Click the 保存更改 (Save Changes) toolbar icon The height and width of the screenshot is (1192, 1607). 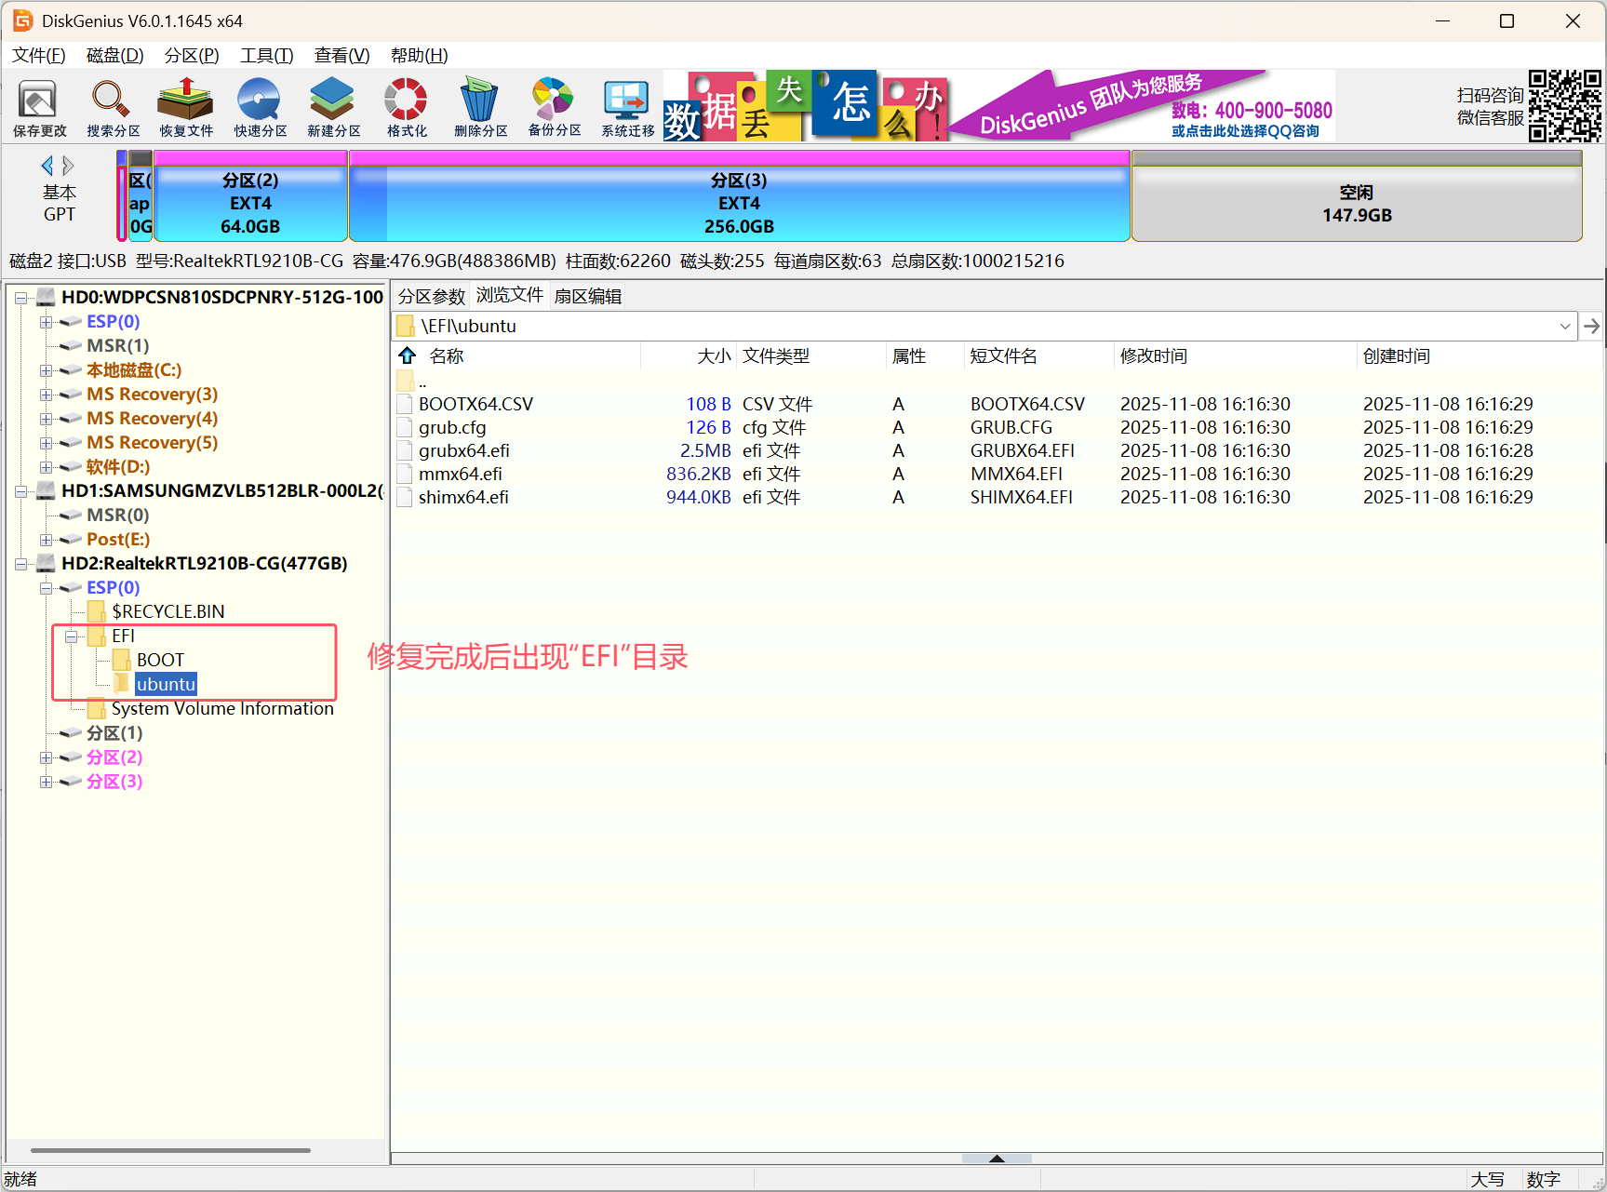tap(39, 107)
